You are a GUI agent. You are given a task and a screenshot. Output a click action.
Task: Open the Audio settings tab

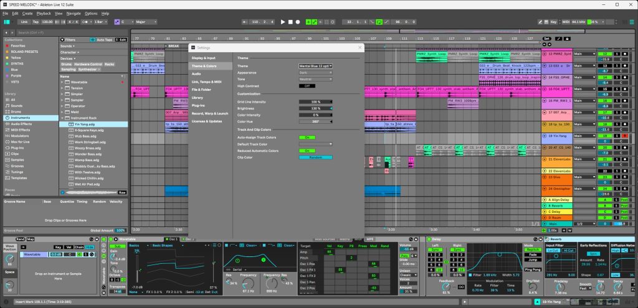(196, 73)
